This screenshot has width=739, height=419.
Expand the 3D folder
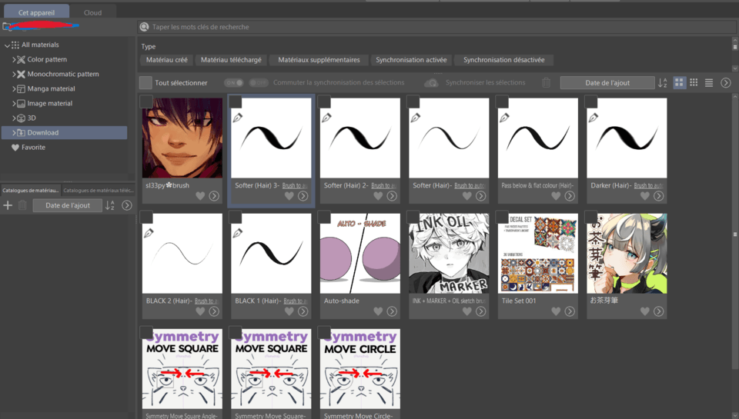click(x=14, y=118)
